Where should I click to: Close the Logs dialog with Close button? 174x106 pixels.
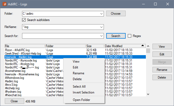coord(14,101)
